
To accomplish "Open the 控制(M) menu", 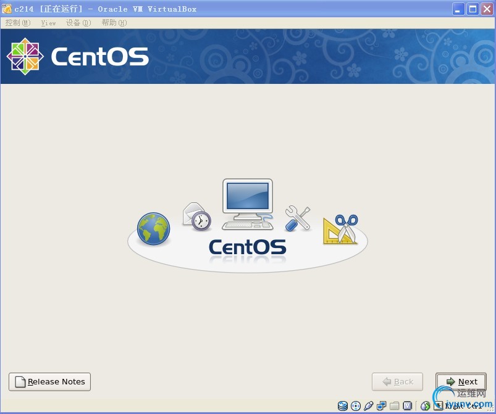I will point(18,23).
